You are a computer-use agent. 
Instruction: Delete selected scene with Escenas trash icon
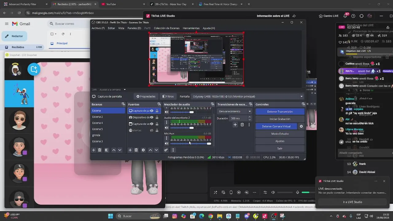(x=99, y=150)
